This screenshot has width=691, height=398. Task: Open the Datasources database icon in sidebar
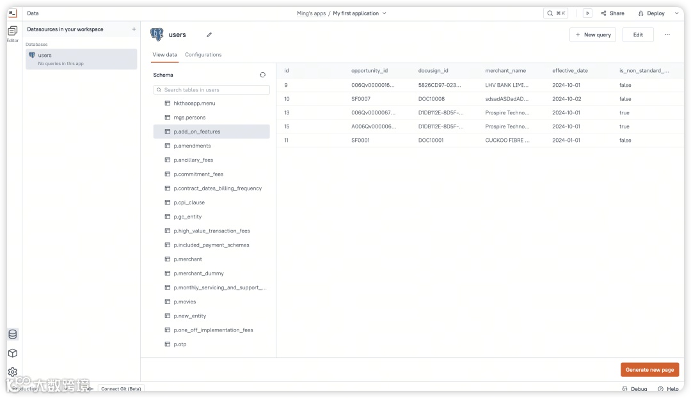13,334
